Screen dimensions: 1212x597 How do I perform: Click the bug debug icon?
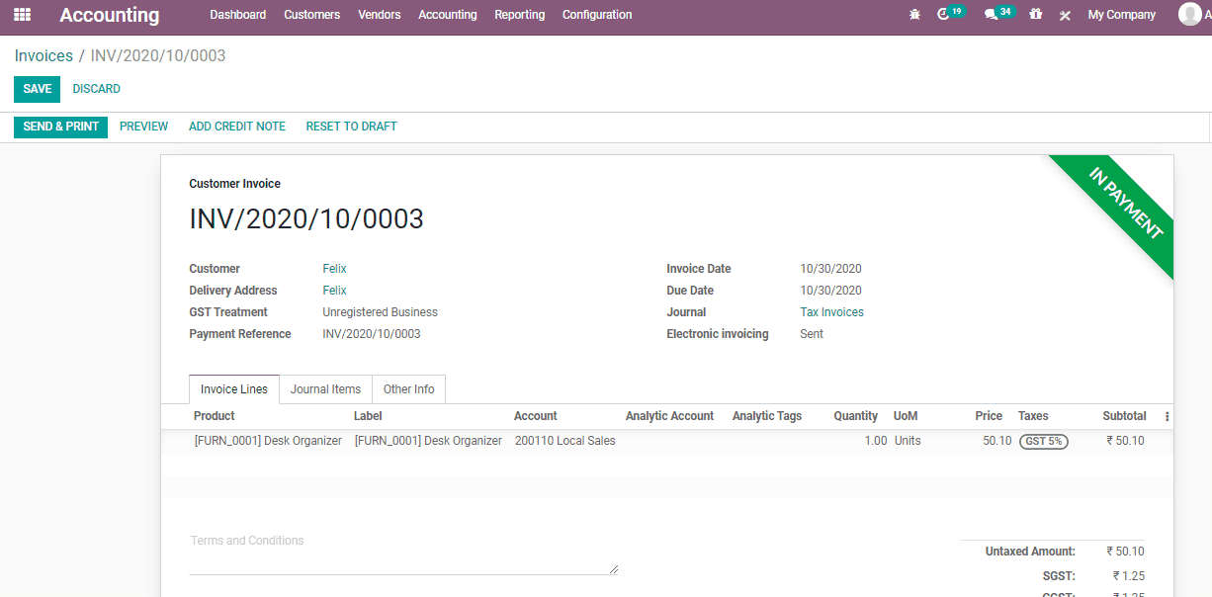click(x=914, y=14)
